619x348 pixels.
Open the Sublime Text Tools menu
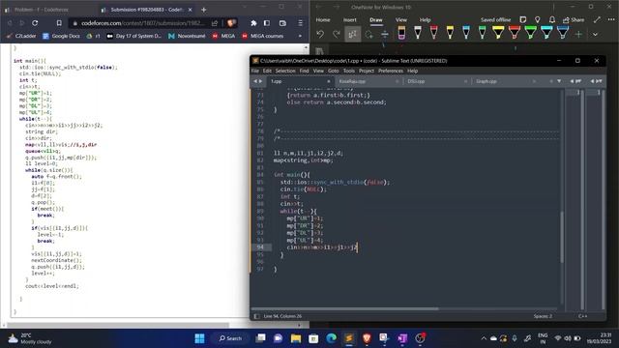(348, 71)
